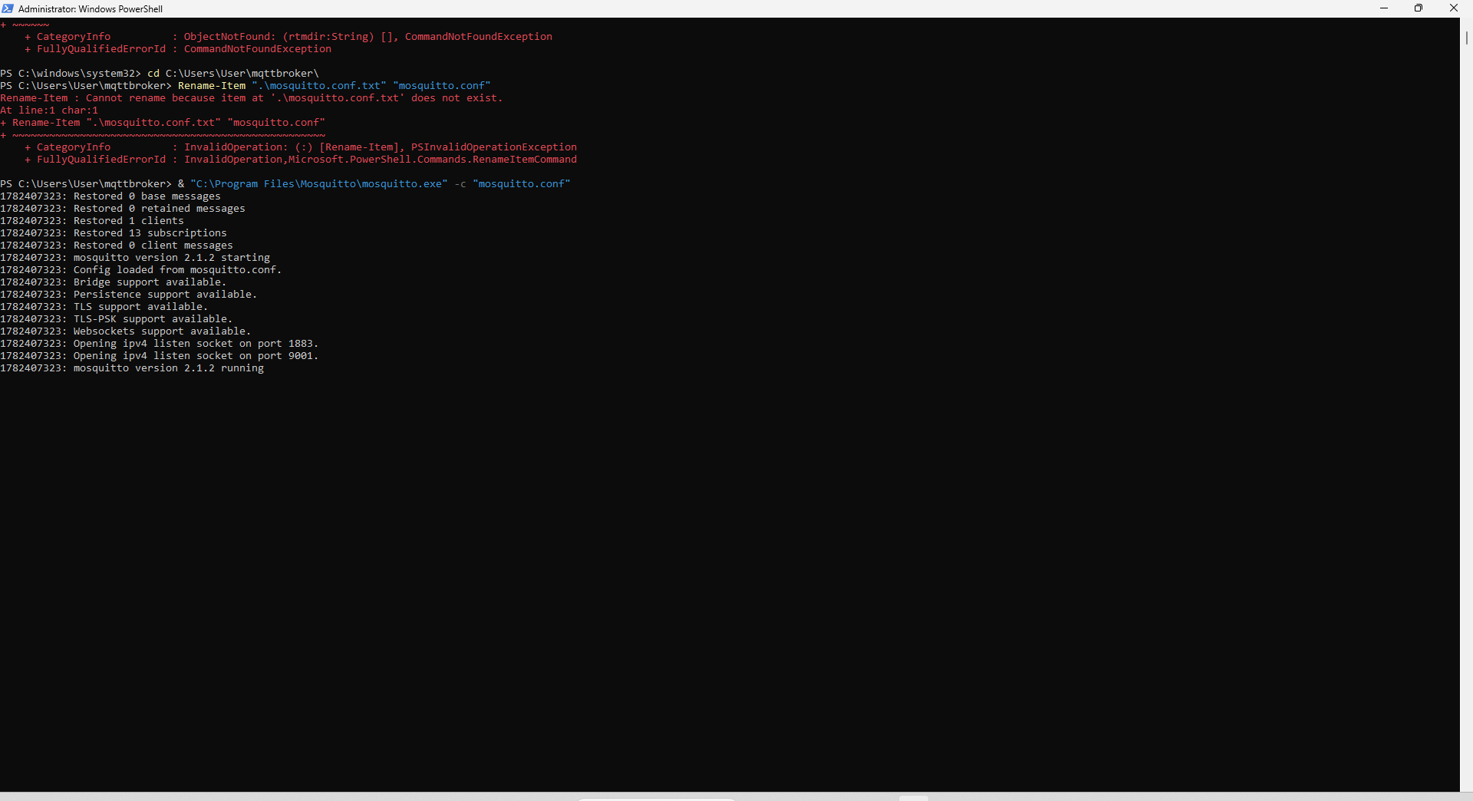The image size is (1473, 801).
Task: Click the vertical scrollbar thumb
Action: pos(1466,37)
